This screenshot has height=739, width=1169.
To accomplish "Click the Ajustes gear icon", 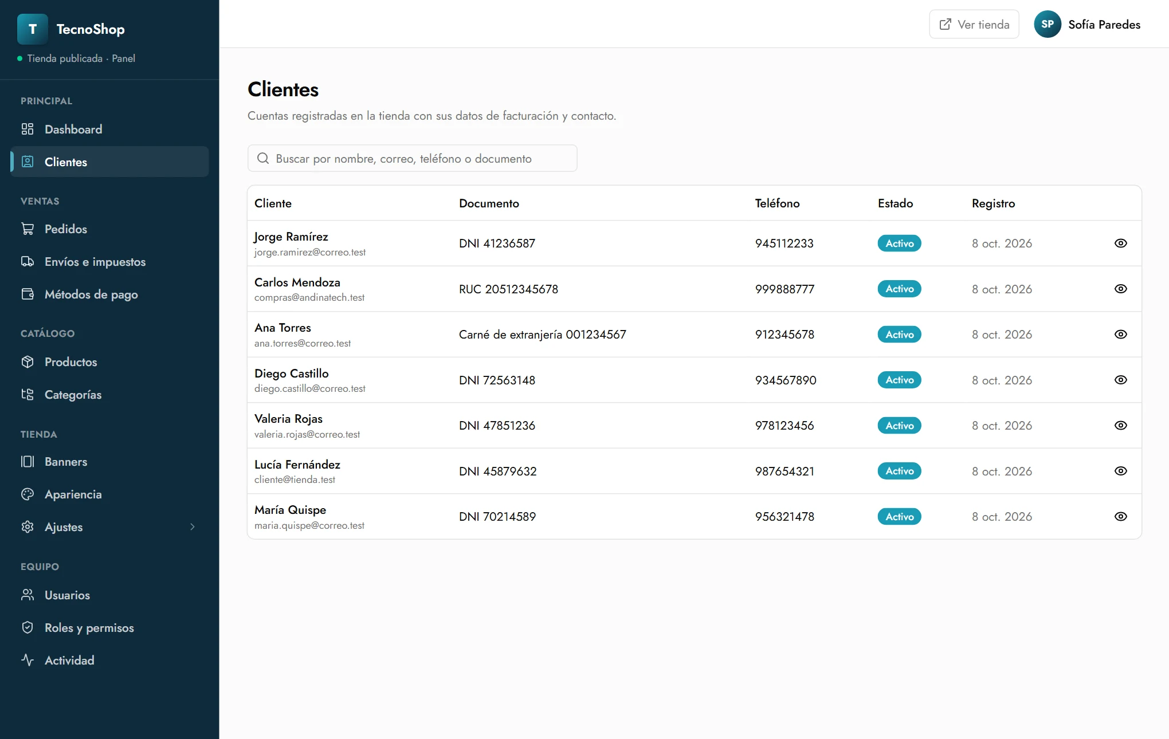I will pos(28,526).
